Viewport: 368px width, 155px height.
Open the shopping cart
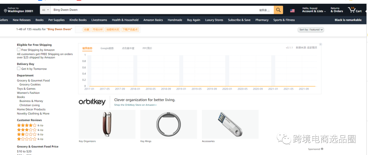(x=355, y=10)
